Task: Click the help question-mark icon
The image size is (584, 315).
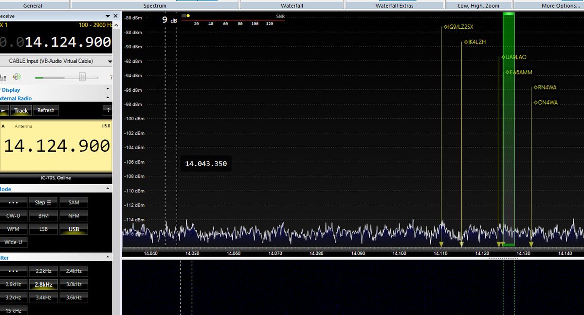Action: point(108,110)
